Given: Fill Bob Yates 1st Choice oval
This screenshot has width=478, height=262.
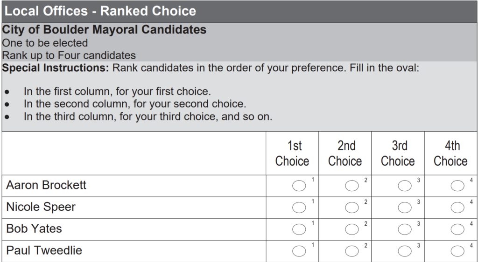Looking at the screenshot, I should point(299,229).
